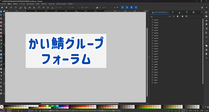
Task: Select path25 in the objects list
Action: tap(156, 20)
